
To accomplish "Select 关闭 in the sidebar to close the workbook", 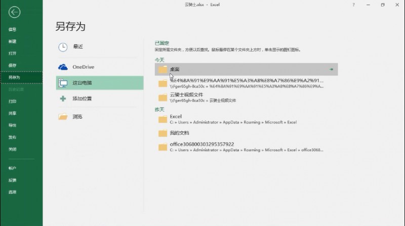I will tap(12, 149).
